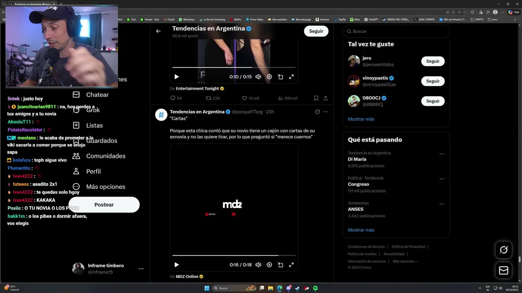
Task: Click Mostrar más under Qué está pasando
Action: click(x=361, y=230)
